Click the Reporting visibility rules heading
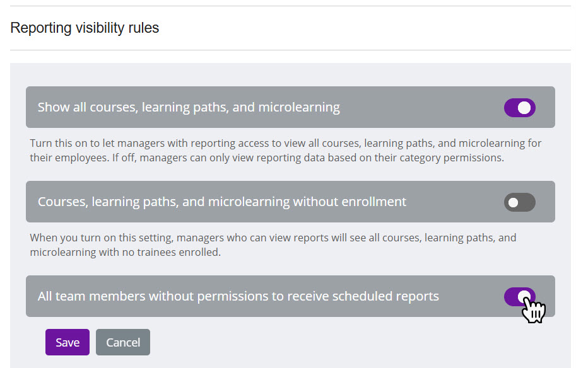The image size is (576, 368). pos(85,28)
